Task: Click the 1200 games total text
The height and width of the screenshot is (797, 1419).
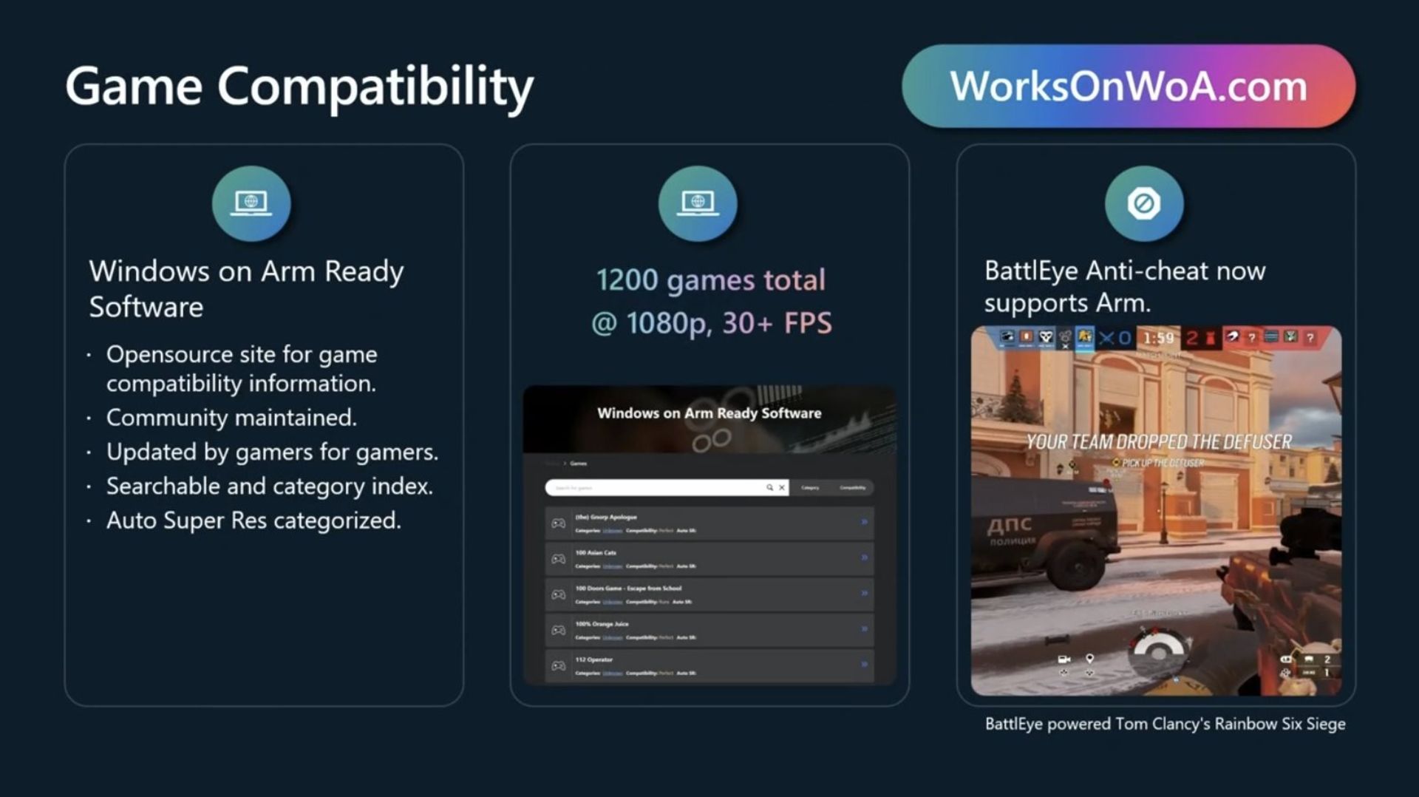Action: pos(710,280)
